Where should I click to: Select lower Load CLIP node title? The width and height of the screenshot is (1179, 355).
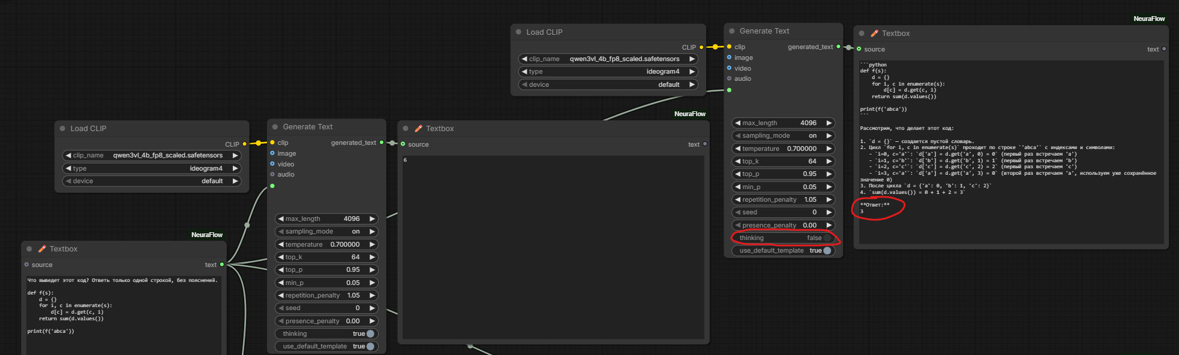pos(88,128)
